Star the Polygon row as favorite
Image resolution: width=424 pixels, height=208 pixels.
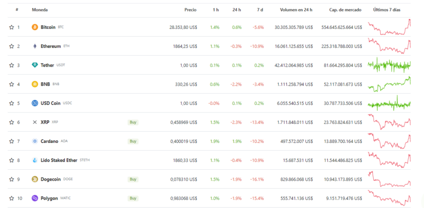coord(11,198)
